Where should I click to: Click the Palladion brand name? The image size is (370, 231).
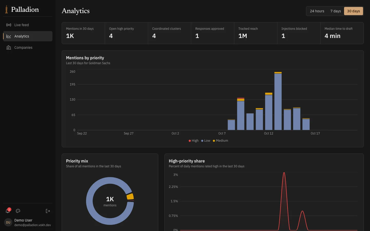(25, 9)
